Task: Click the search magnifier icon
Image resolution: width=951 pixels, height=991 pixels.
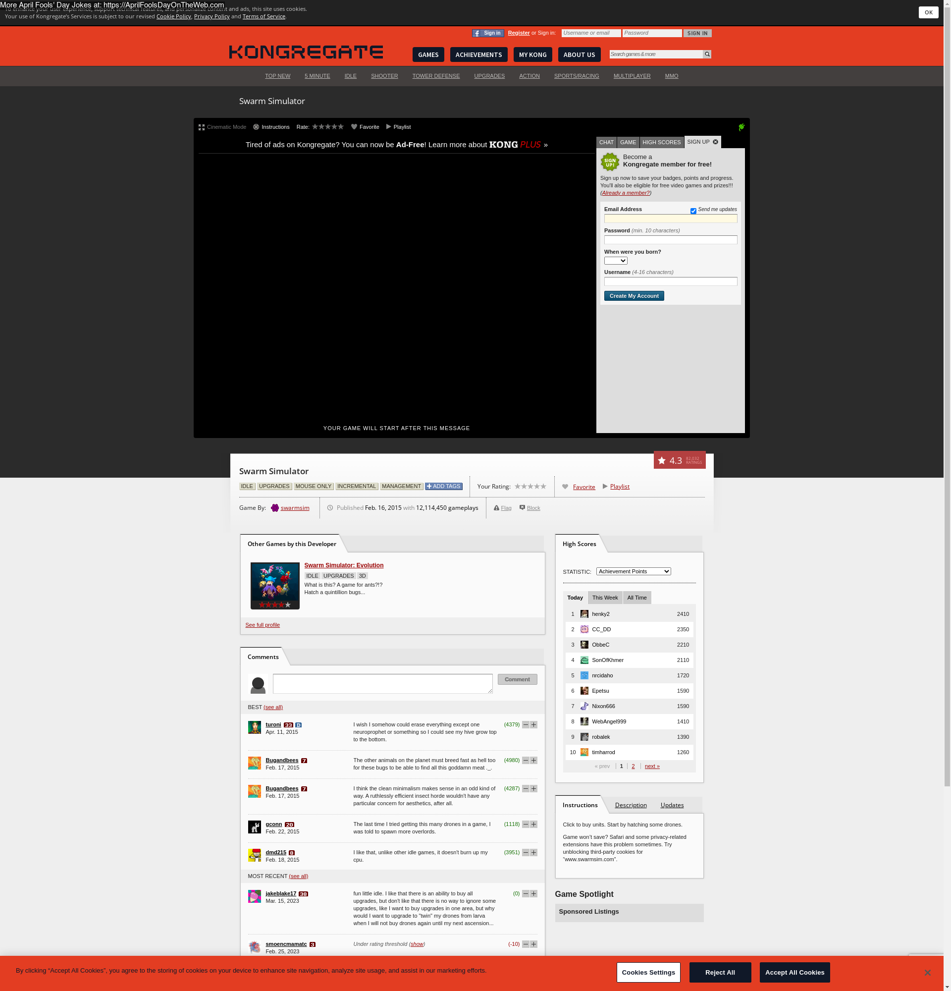Action: click(x=707, y=54)
